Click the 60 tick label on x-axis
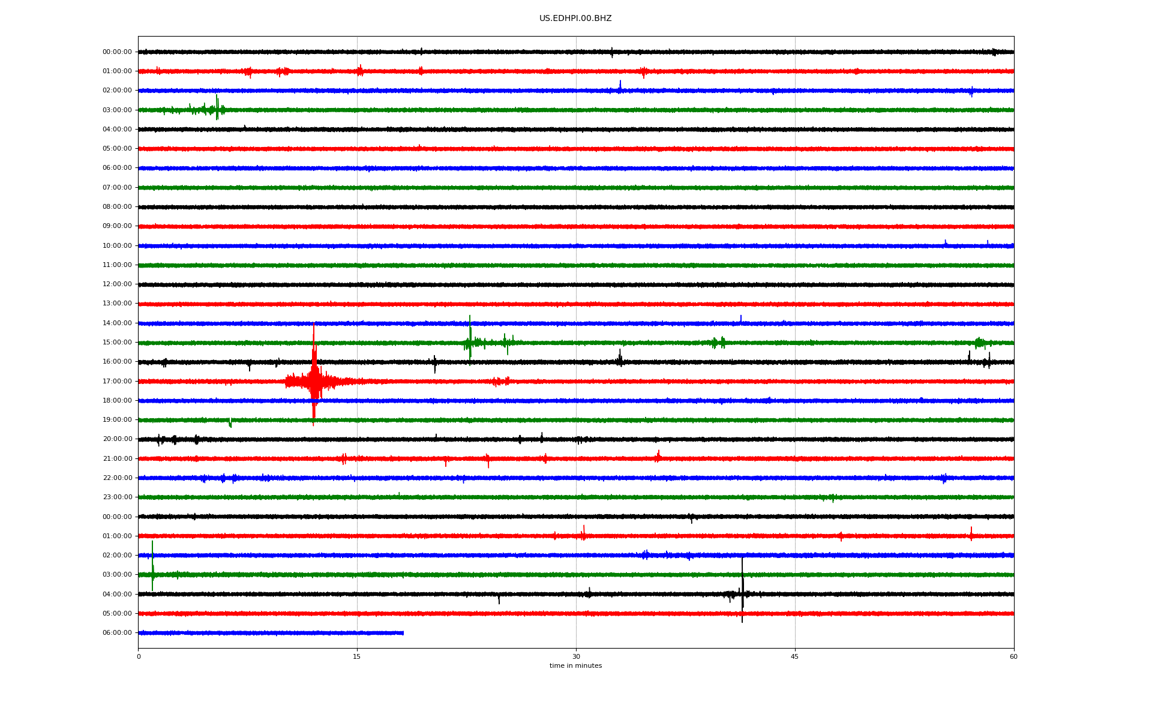Screen dimensions: 1152x720 1013,656
